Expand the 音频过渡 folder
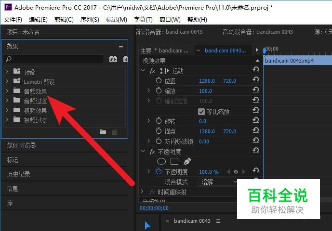The width and height of the screenshot is (332, 231). tap(7, 100)
